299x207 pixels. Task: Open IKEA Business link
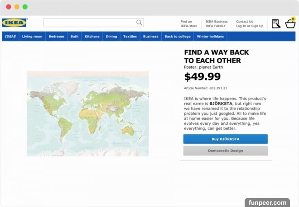tap(217, 21)
